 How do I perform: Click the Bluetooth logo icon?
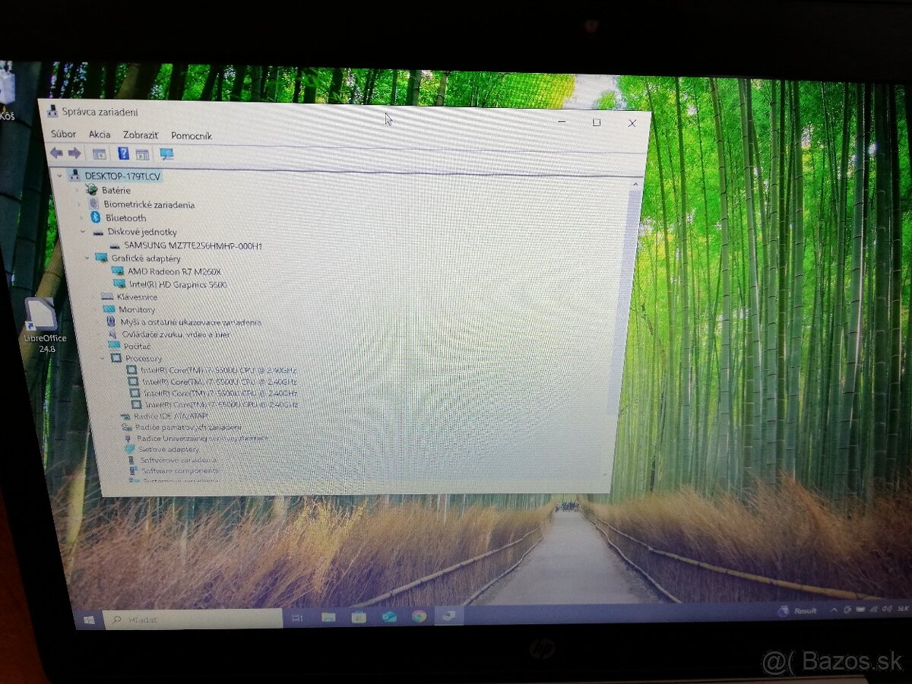pyautogui.click(x=94, y=217)
